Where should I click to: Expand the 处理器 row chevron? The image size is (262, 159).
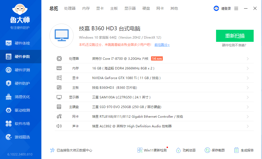pos(248,59)
